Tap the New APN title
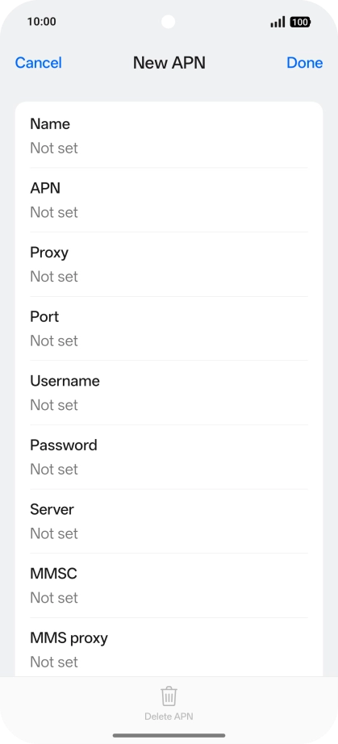The height and width of the screenshot is (744, 338). tap(169, 63)
